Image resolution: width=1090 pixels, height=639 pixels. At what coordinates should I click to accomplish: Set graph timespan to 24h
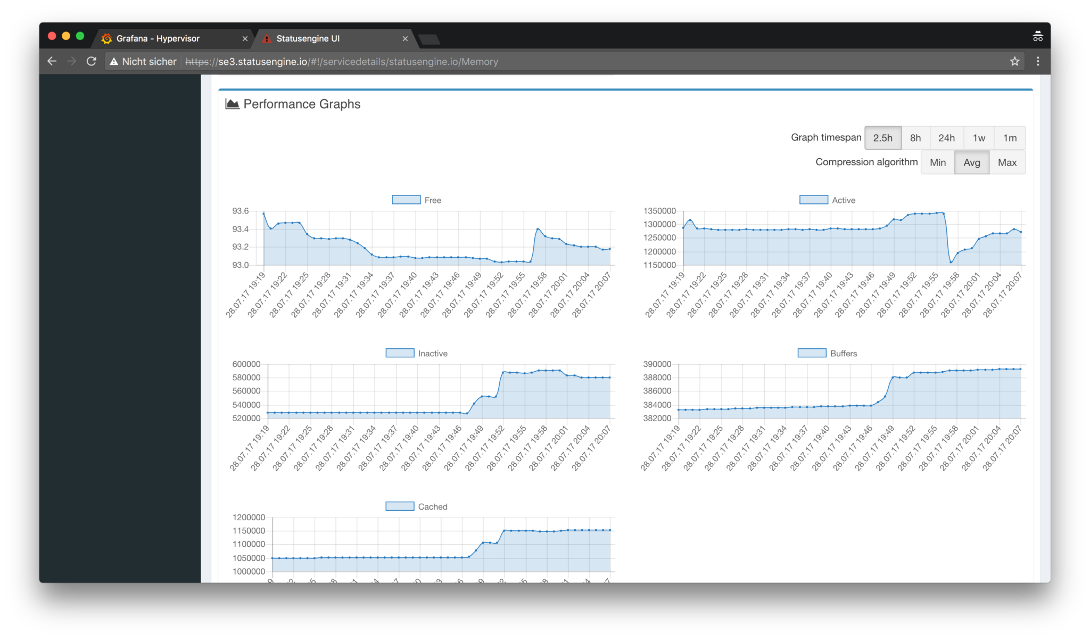[x=946, y=138]
